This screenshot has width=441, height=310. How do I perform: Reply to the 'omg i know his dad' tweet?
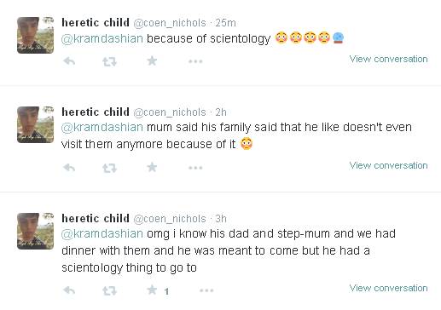(x=69, y=290)
